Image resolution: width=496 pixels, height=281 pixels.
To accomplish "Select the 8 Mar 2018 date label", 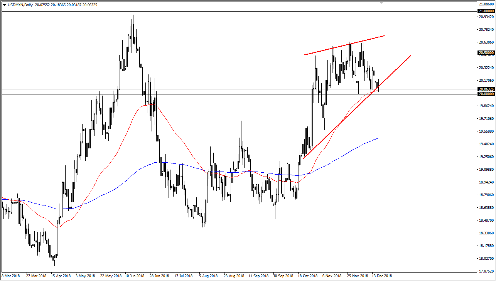I will [x=11, y=276].
